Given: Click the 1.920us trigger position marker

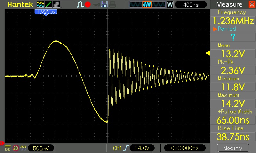Looking at the screenshot, I should (x=46, y=12).
